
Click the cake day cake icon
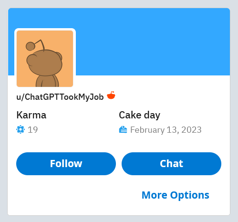coord(123,129)
